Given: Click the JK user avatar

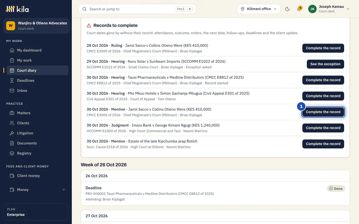Looking at the screenshot, I should 312,9.
